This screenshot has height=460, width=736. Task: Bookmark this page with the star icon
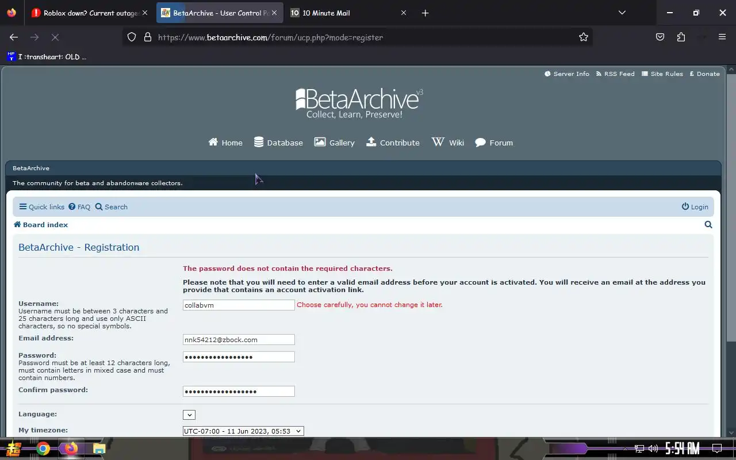(x=584, y=37)
